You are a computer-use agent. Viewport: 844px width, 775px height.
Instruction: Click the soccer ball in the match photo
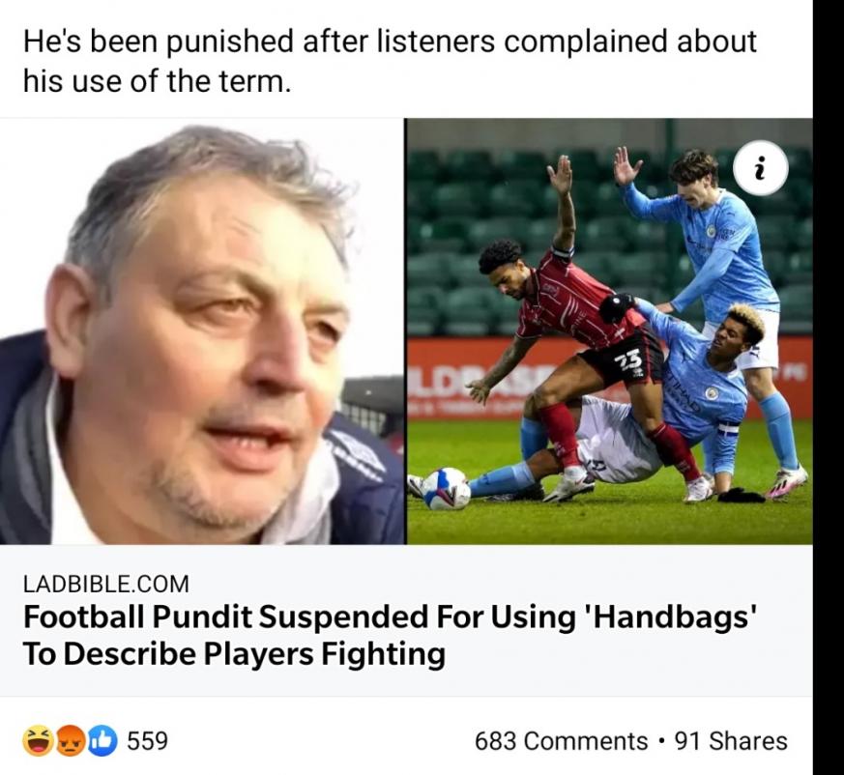[447, 488]
